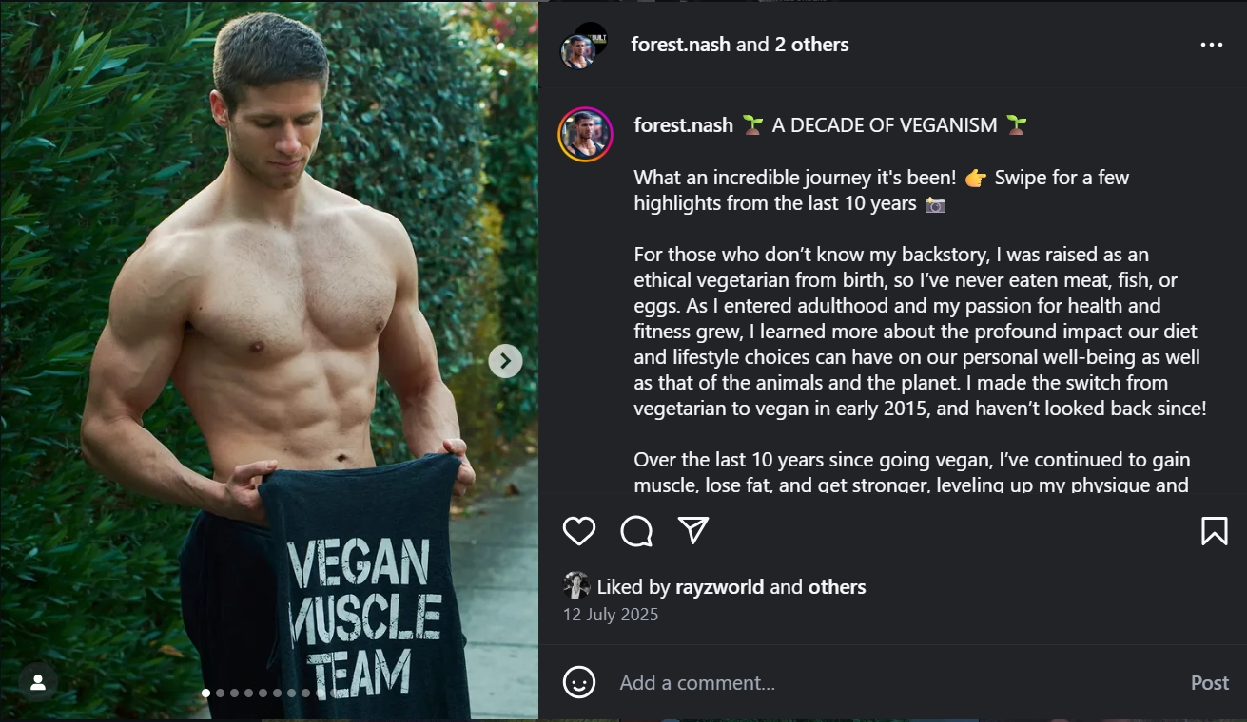1247x722 pixels.
Task: Show tagged people on the photo
Action: pos(38,681)
